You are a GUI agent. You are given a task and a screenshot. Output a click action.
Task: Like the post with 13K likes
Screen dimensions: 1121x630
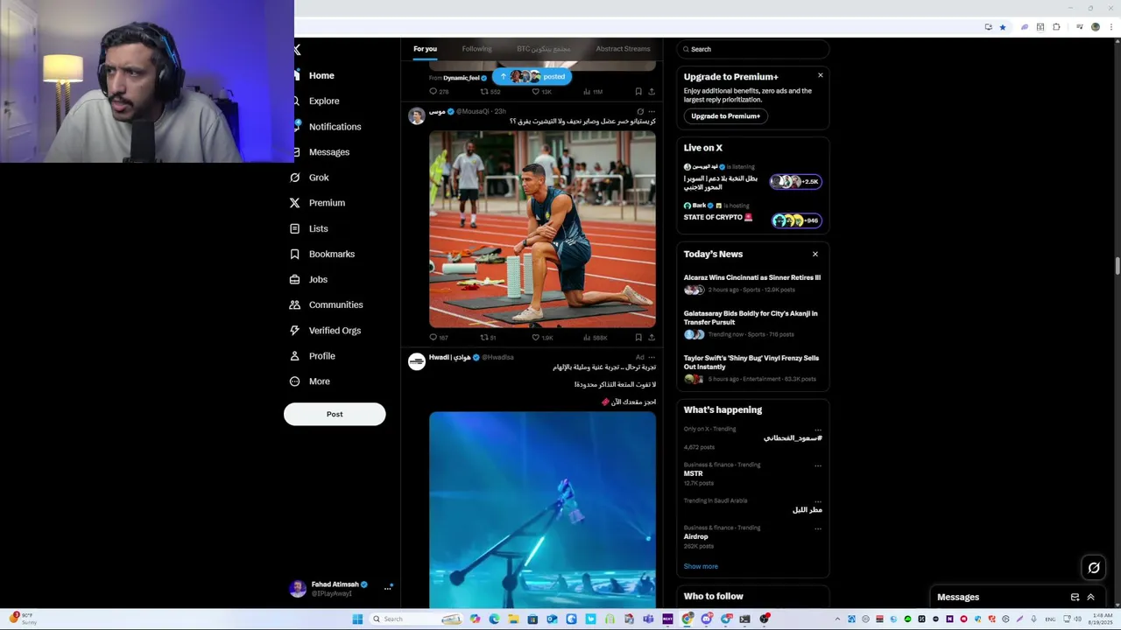(541, 91)
